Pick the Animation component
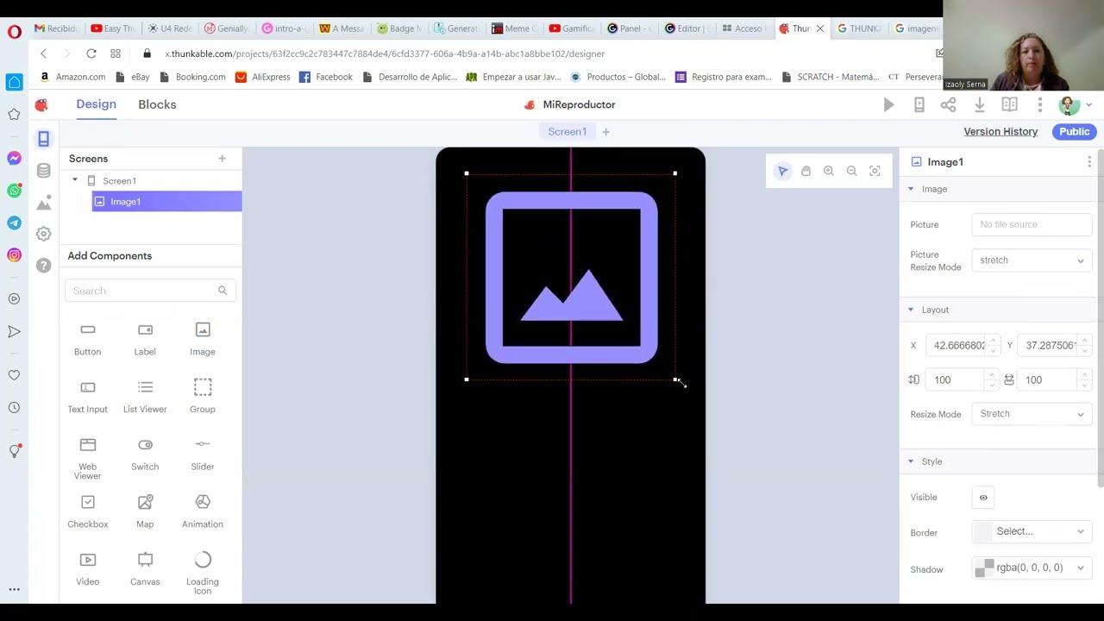Screen dimensions: 1104x621 tap(203, 512)
